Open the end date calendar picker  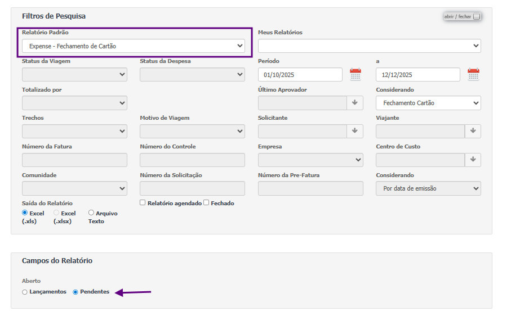click(x=473, y=75)
